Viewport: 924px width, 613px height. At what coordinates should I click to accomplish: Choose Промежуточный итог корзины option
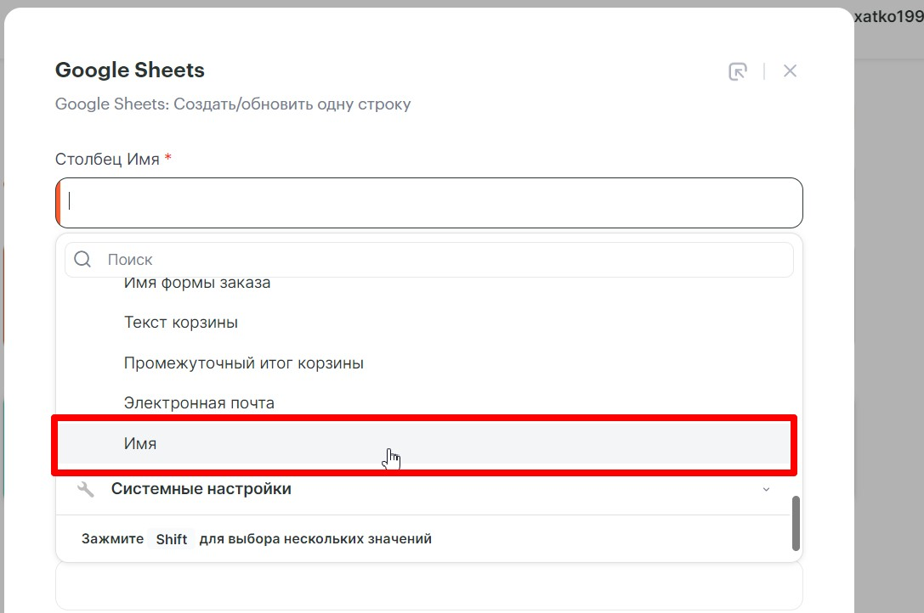pos(243,363)
